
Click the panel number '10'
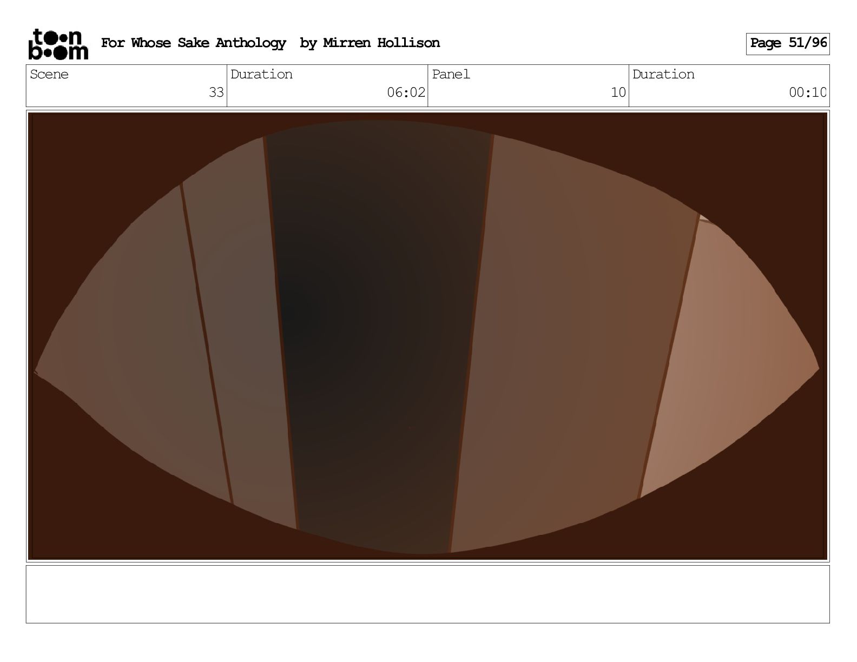(618, 92)
